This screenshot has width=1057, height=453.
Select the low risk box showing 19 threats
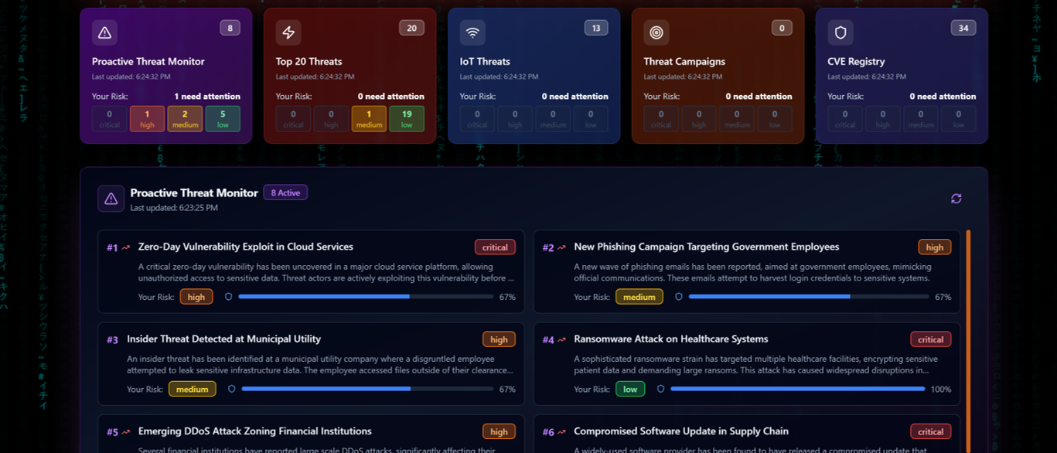click(x=407, y=119)
